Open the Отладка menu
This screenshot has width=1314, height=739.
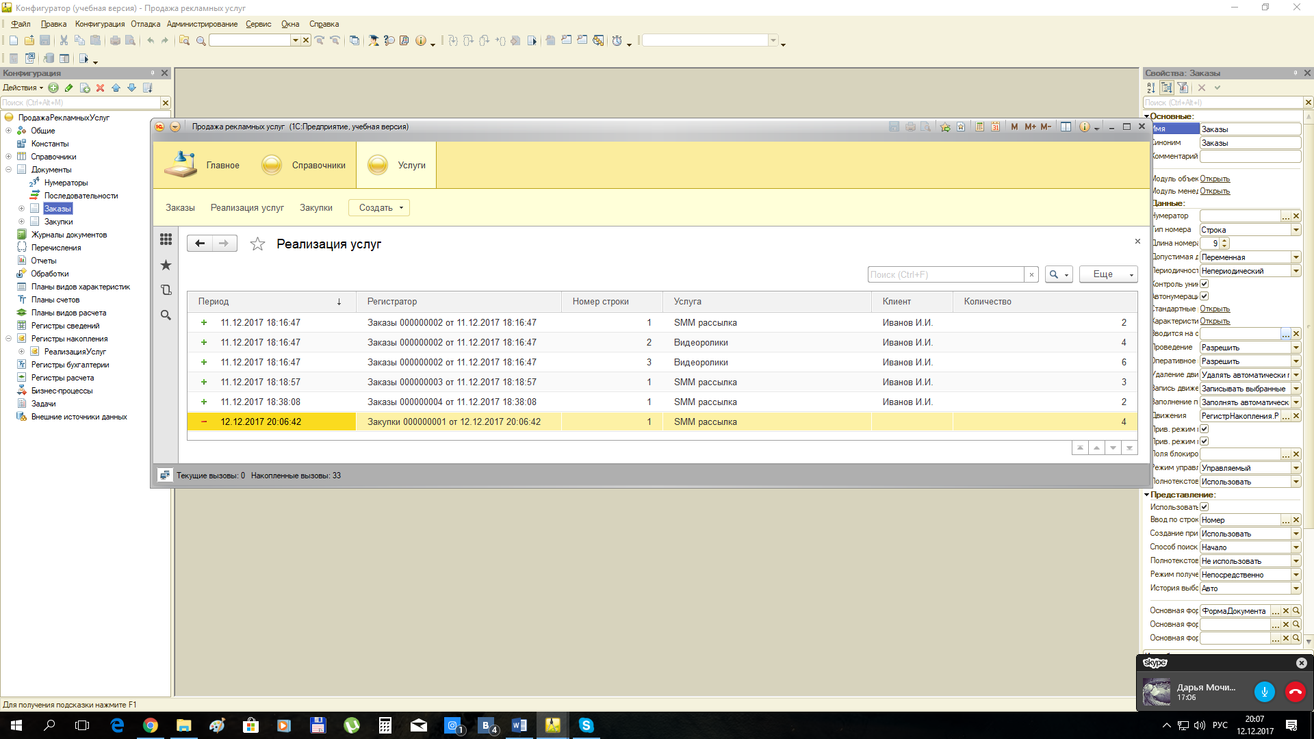(145, 24)
